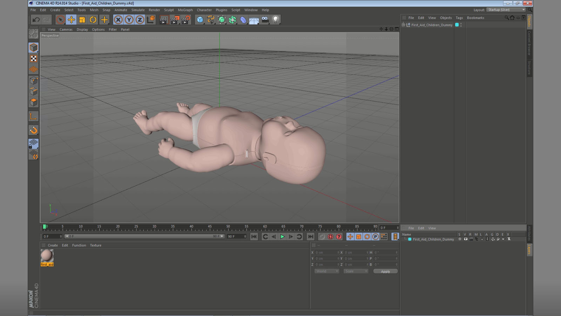Activate the Scale tool
This screenshot has height=316, width=561.
[x=82, y=20]
